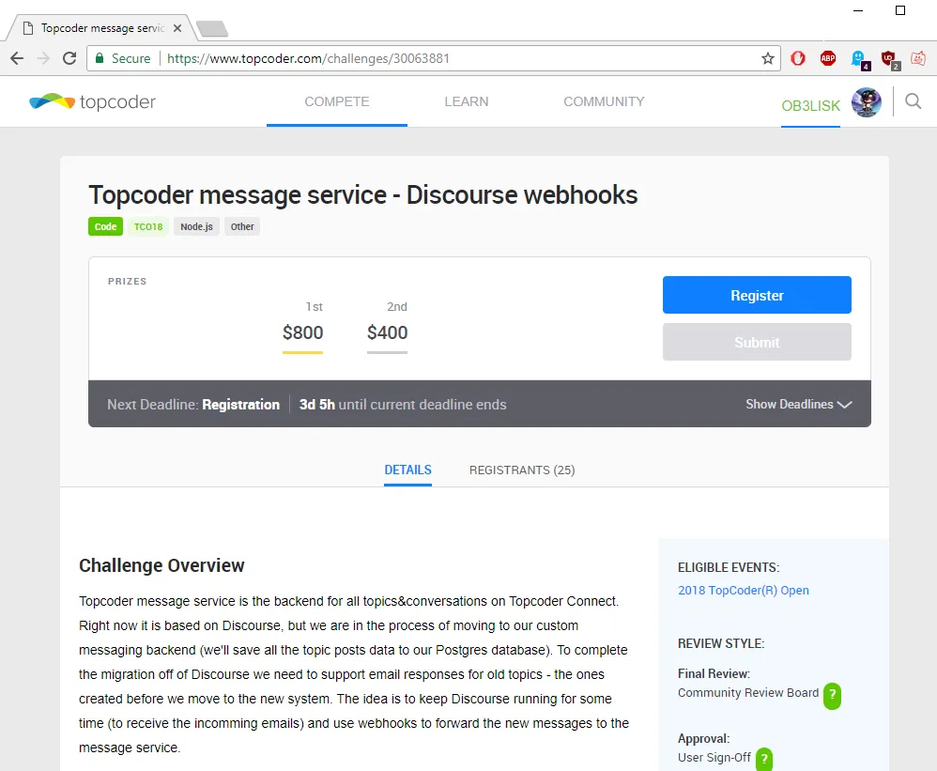Open the uBlock shield extension
937x771 pixels.
(890, 60)
